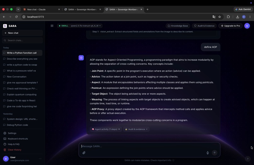Open chat 'Explain quantum computing'
Viewport: 254px width, 165px height.
pos(22,94)
